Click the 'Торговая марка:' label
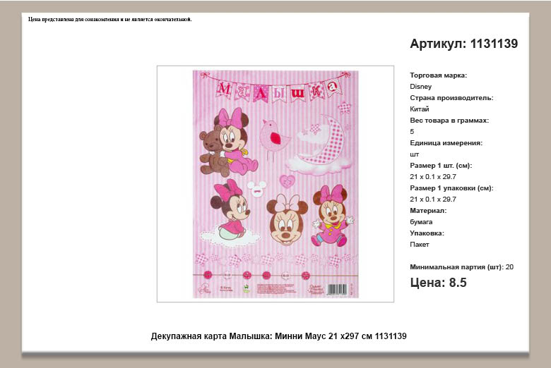This screenshot has width=551, height=368. (438, 75)
